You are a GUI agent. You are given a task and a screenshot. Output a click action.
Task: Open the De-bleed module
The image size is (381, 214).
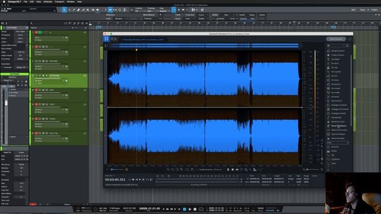click(335, 59)
